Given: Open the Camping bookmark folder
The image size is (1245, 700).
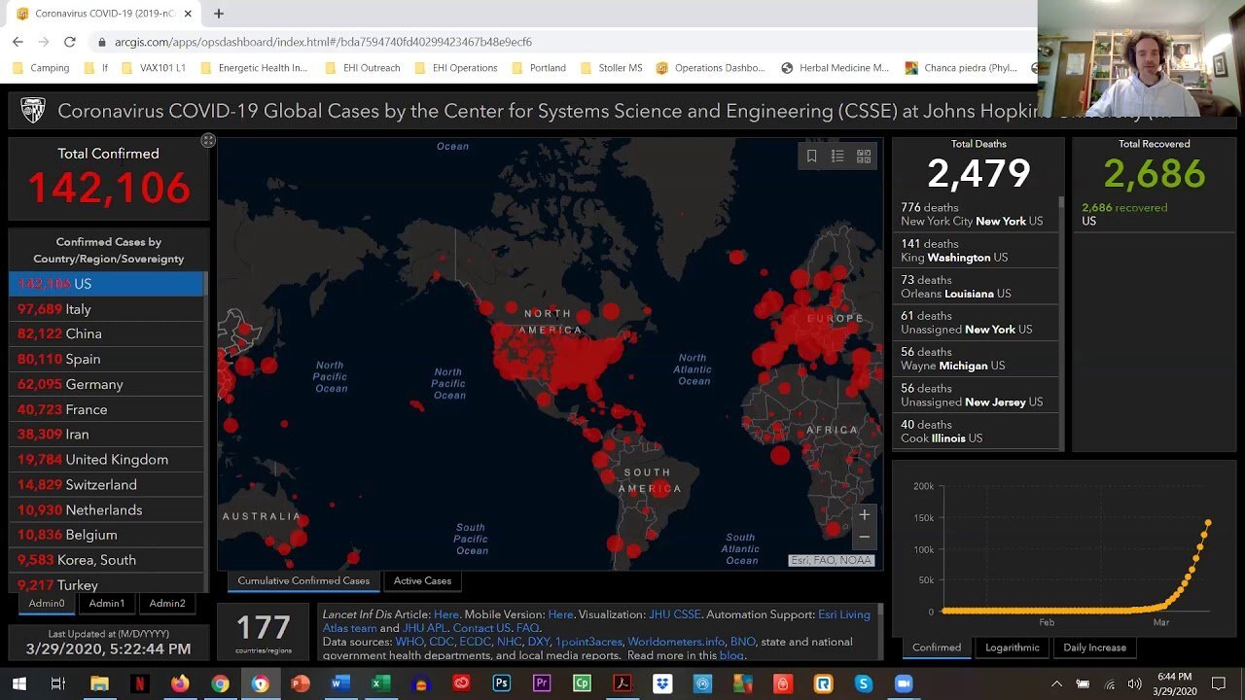Looking at the screenshot, I should click(x=41, y=68).
